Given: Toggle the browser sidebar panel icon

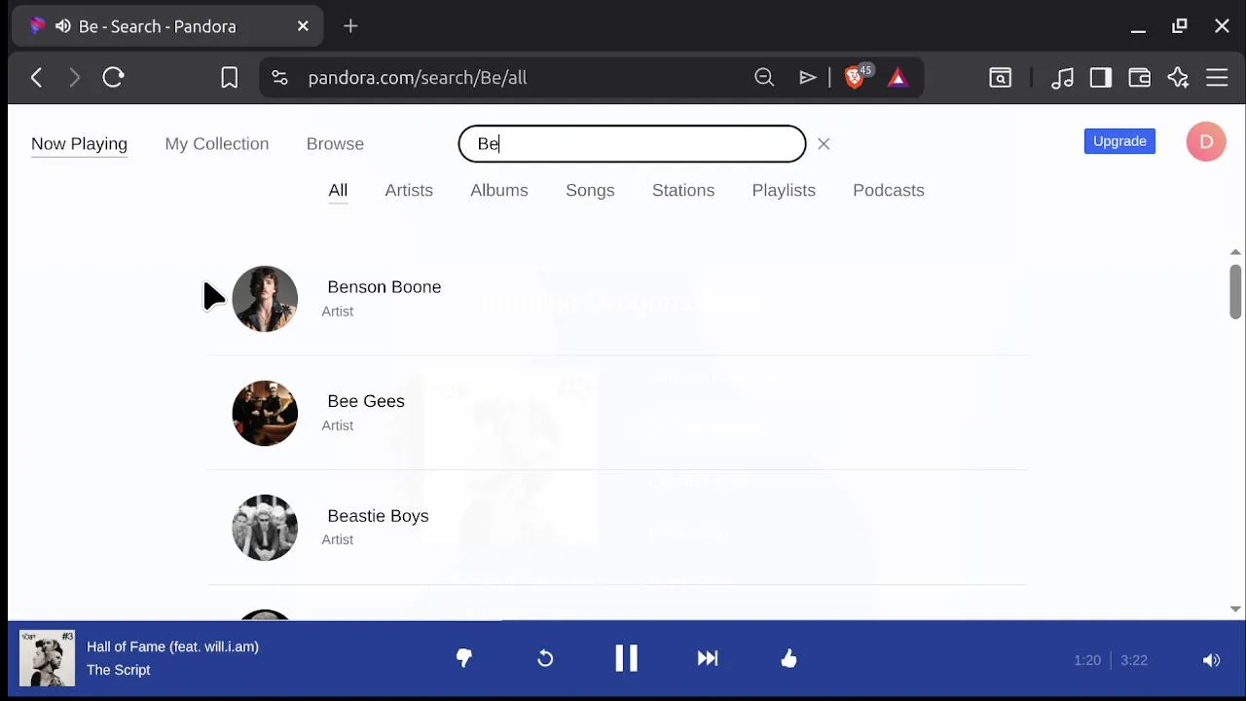Looking at the screenshot, I should [x=1101, y=78].
